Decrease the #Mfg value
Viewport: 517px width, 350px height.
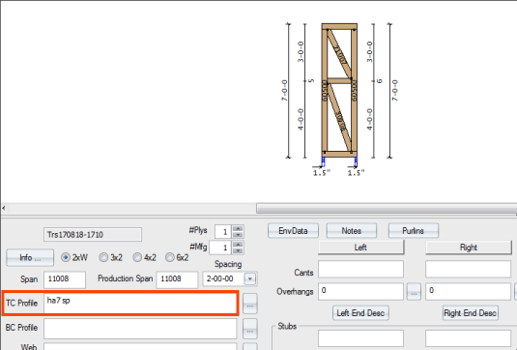point(238,250)
